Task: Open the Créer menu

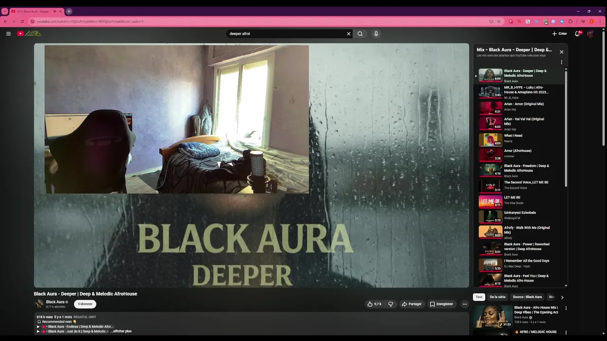Action: tap(560, 34)
